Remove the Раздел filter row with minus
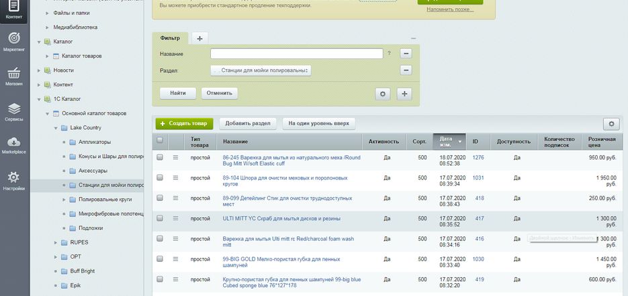This screenshot has height=296, width=628. tap(406, 70)
